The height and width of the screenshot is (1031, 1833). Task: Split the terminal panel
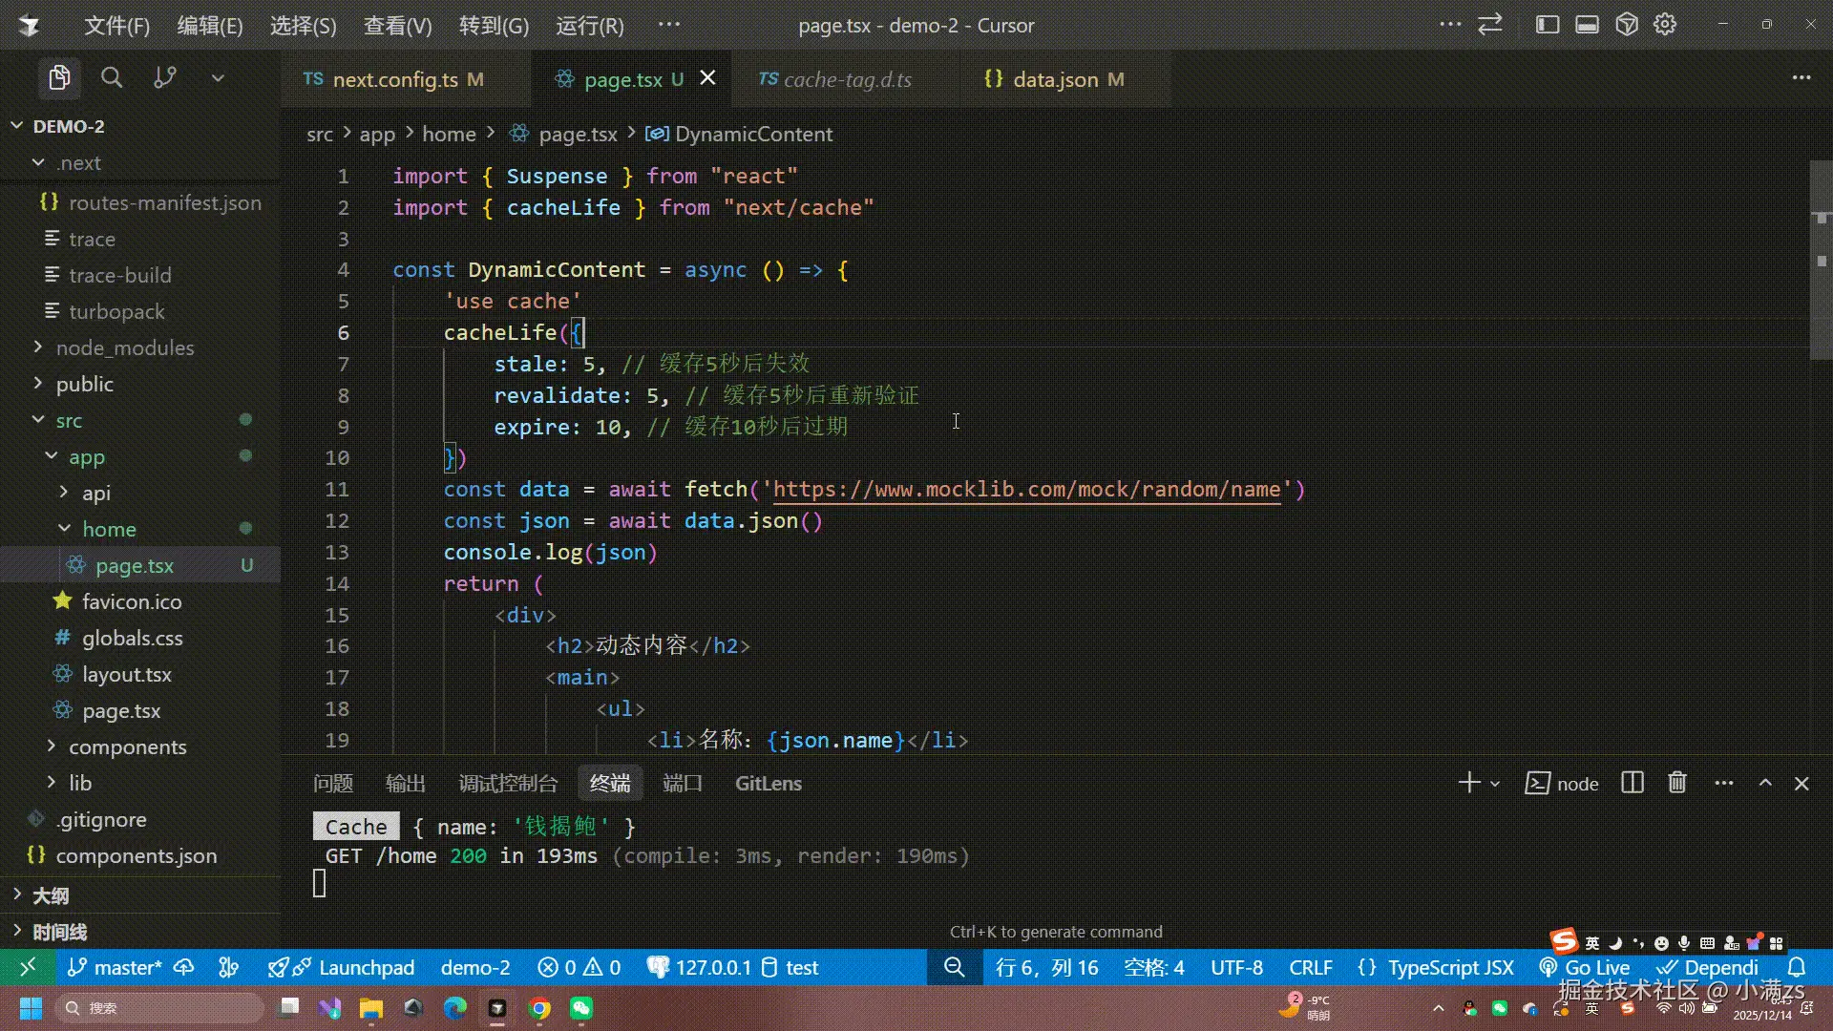[1633, 784]
